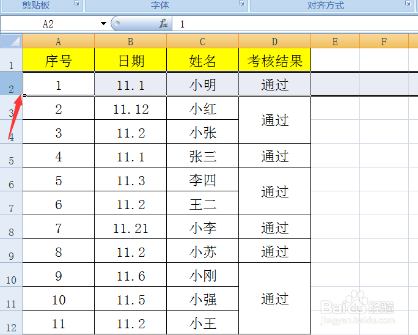Click the merged 通过 cell beside 小强
This screenshot has width=418, height=335.
click(274, 298)
